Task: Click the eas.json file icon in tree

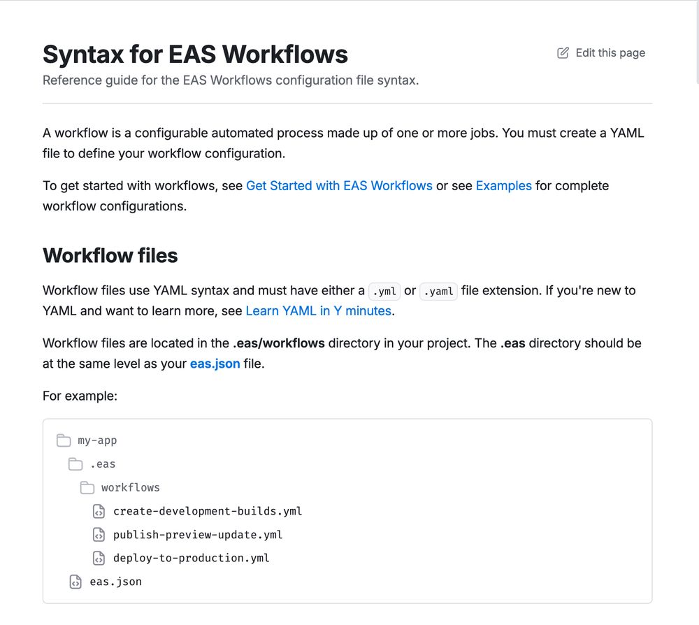Action: click(x=75, y=582)
